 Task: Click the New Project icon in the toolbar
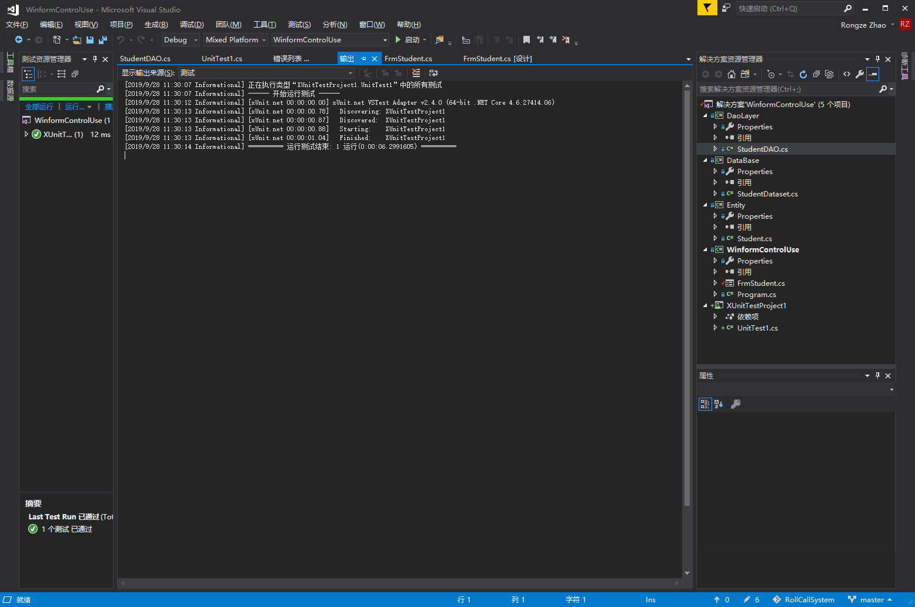point(57,40)
